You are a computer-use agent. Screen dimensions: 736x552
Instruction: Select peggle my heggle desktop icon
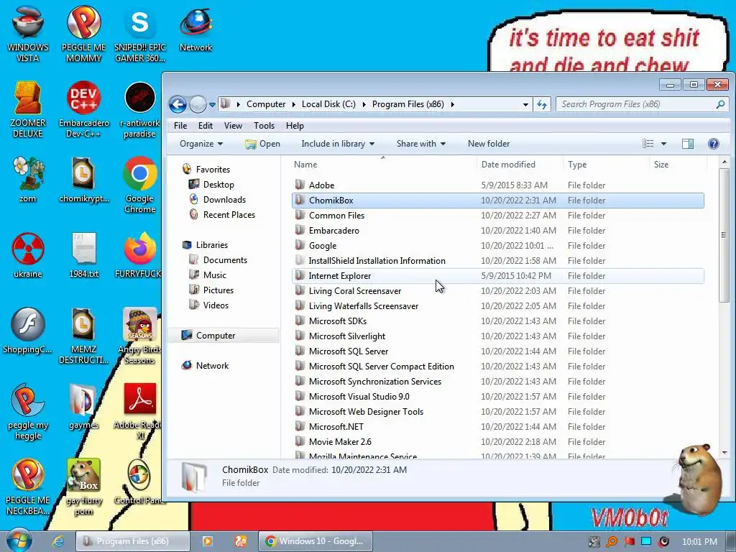(28, 411)
